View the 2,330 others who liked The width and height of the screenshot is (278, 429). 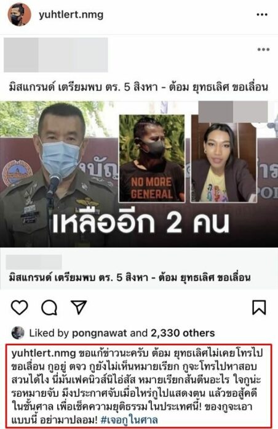[x=183, y=333]
